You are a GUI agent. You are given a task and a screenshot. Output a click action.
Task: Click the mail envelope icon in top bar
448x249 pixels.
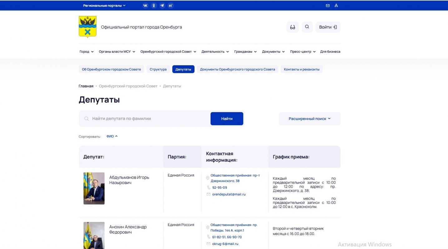point(327,6)
